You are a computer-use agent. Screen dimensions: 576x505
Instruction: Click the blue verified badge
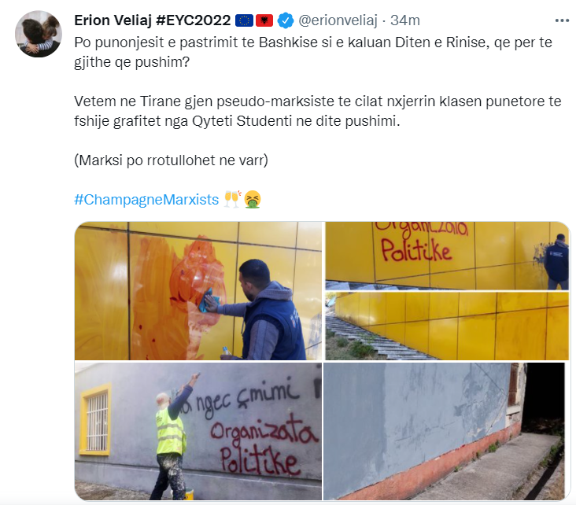point(285,20)
